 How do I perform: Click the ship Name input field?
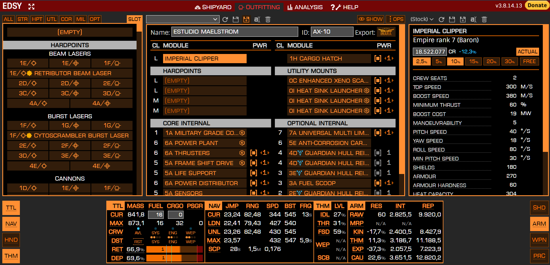[235, 32]
